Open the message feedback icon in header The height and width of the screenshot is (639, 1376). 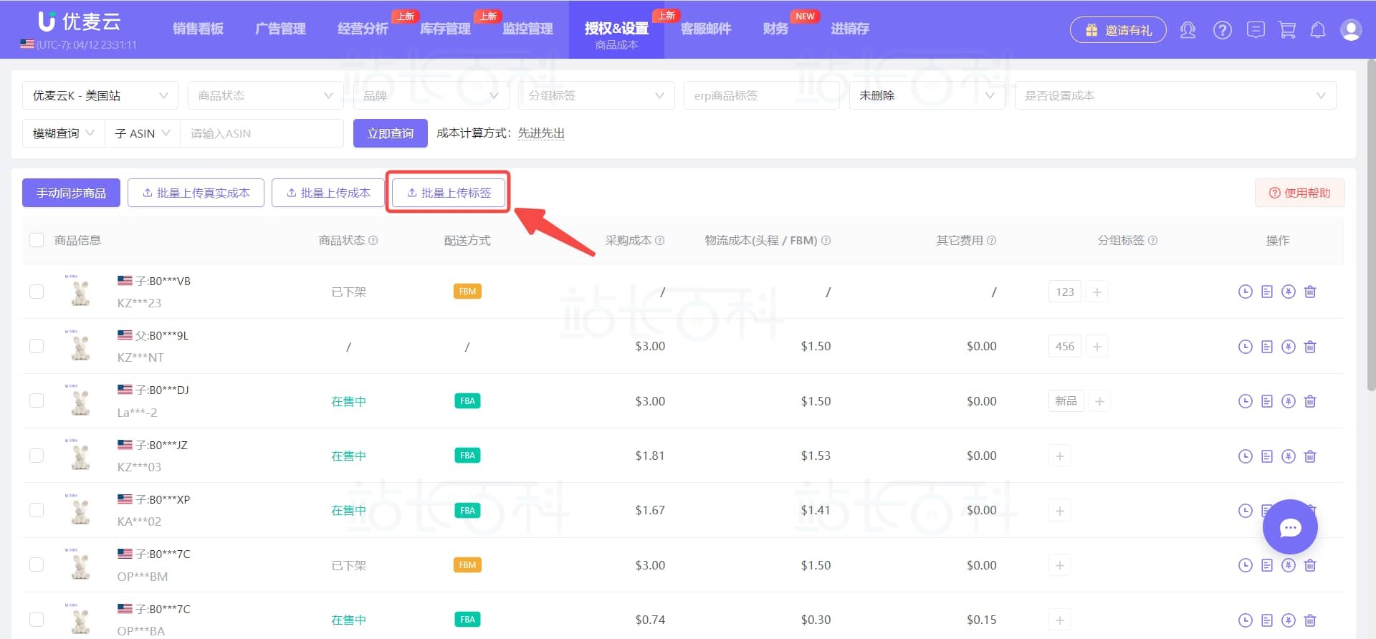[x=1255, y=30]
